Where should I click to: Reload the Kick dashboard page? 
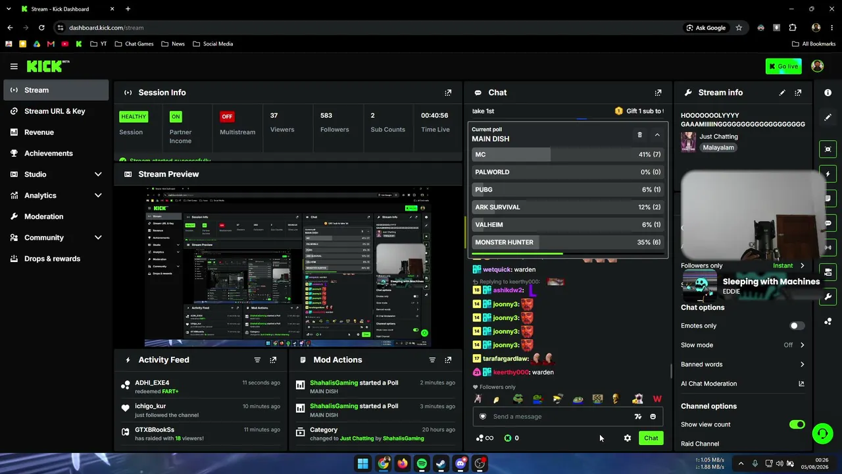[41, 28]
